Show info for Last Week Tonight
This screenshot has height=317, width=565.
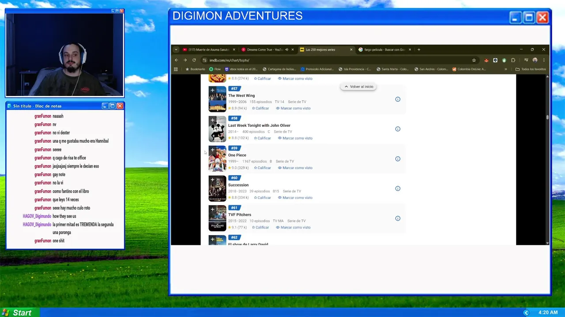[398, 129]
